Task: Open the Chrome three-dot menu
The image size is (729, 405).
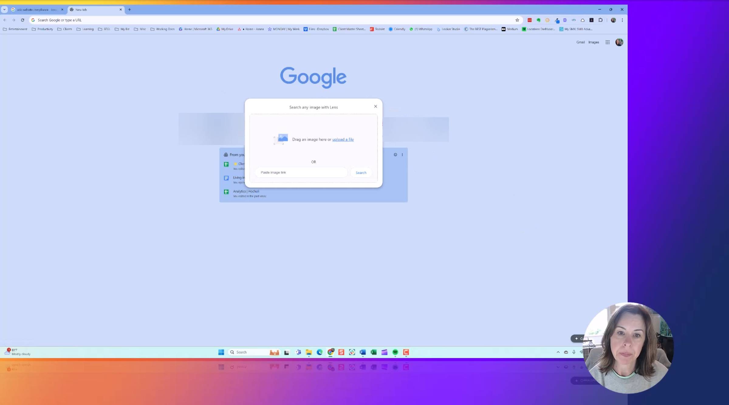Action: 622,20
